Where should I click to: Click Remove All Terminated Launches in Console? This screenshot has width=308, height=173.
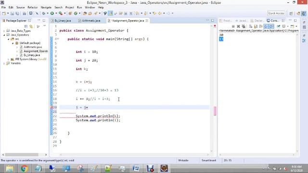(244, 26)
